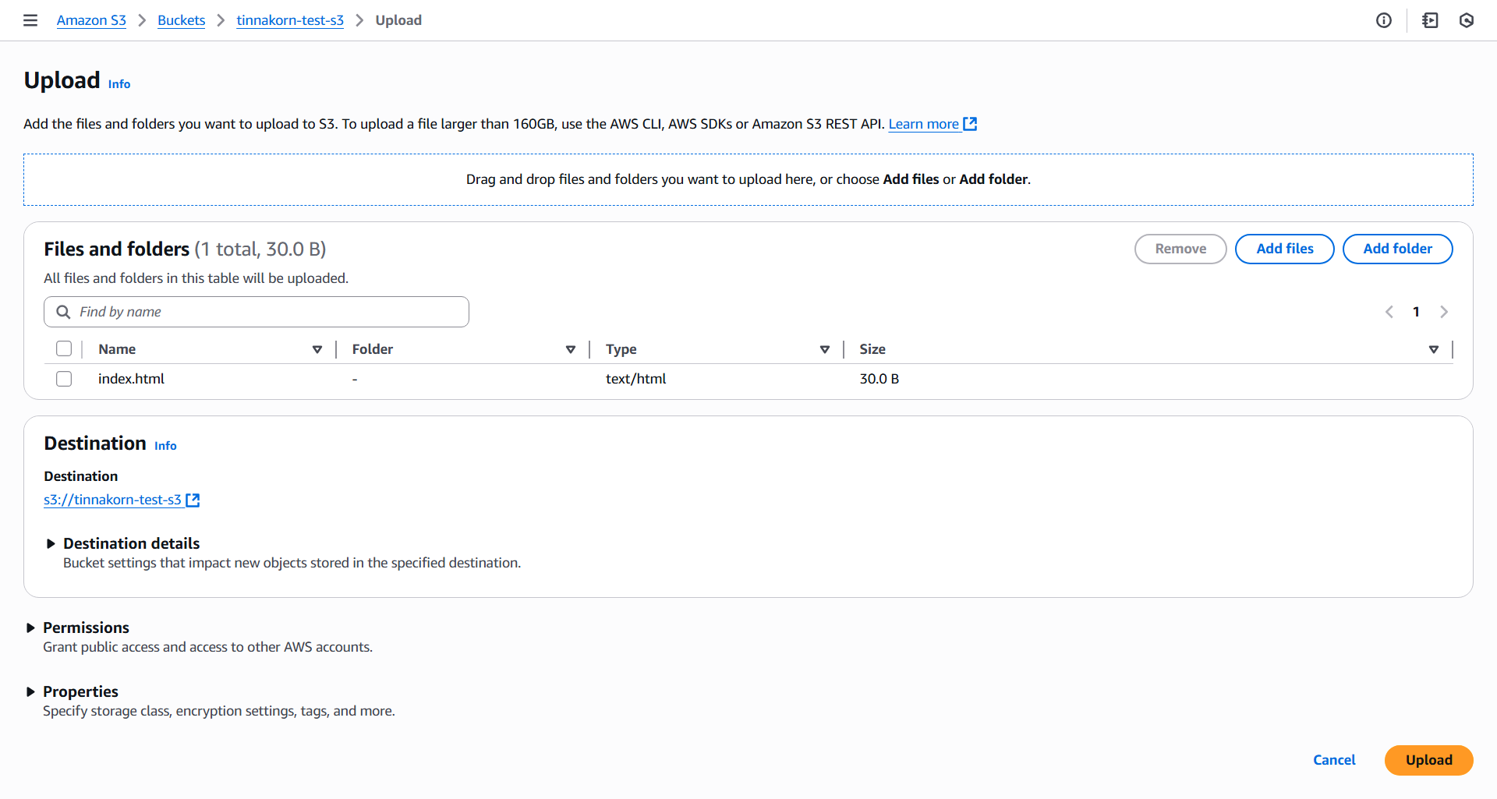Select all files with header checkbox
This screenshot has height=799, width=1497.
64,349
